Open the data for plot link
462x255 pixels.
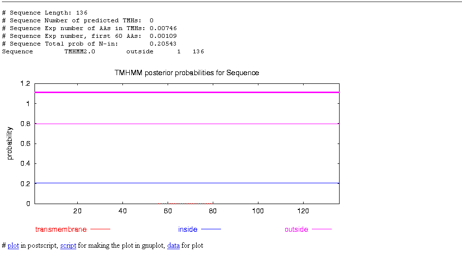(173, 246)
